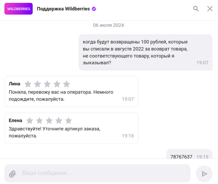Screen dimensions: 218x184
Task: Click the sent article number '78767637'
Action: (181, 157)
